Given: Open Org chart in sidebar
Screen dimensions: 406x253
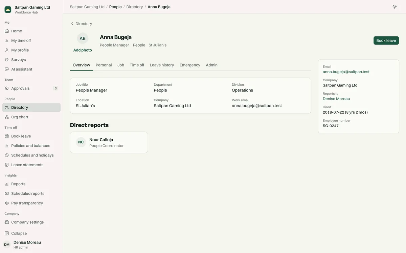Looking at the screenshot, I should pos(31,117).
